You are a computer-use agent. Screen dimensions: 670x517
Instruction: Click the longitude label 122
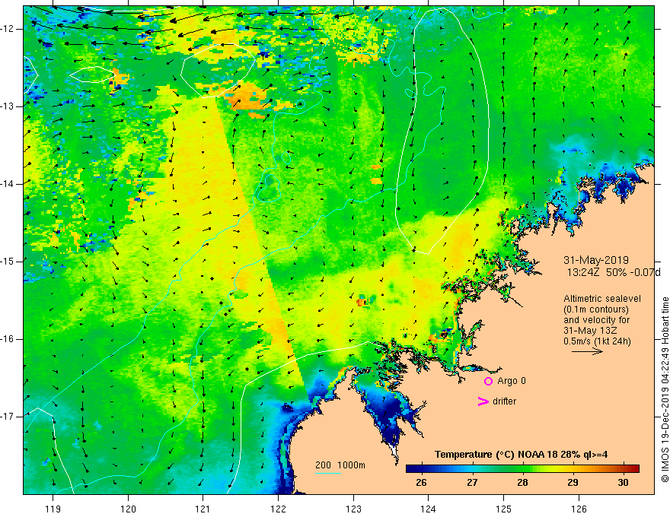(x=278, y=509)
